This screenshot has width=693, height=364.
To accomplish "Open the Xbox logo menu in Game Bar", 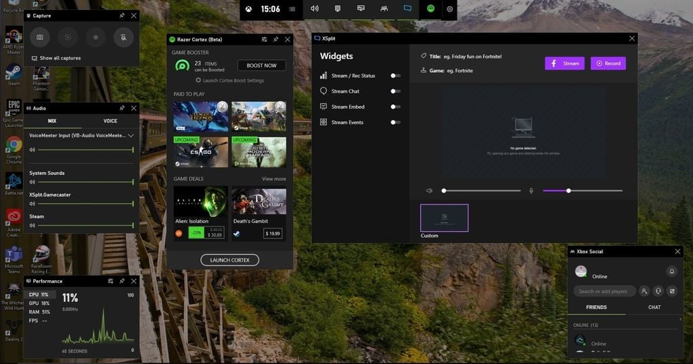I will tap(248, 9).
